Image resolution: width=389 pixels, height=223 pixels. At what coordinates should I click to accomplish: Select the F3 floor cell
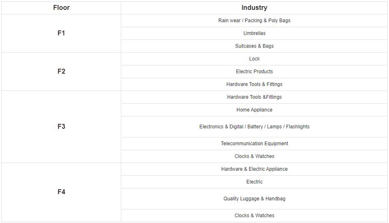point(61,127)
